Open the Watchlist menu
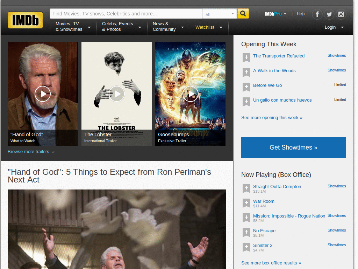This screenshot has width=358, height=269. 209,27
